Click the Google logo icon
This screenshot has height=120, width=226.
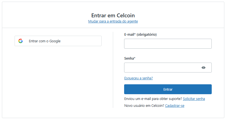click(21, 41)
